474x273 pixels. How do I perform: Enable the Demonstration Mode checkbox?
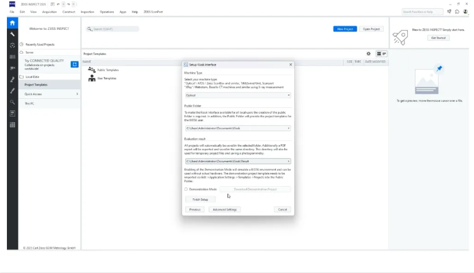186,189
